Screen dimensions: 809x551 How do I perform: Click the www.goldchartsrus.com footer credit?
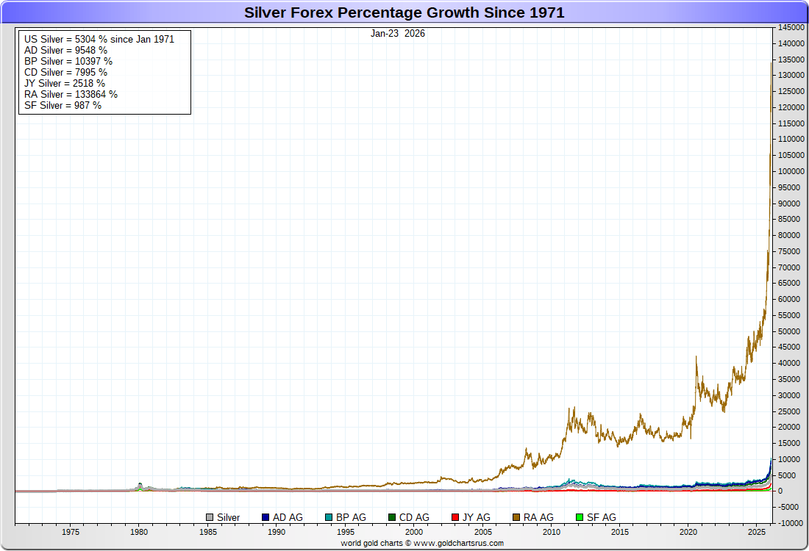coord(421,543)
